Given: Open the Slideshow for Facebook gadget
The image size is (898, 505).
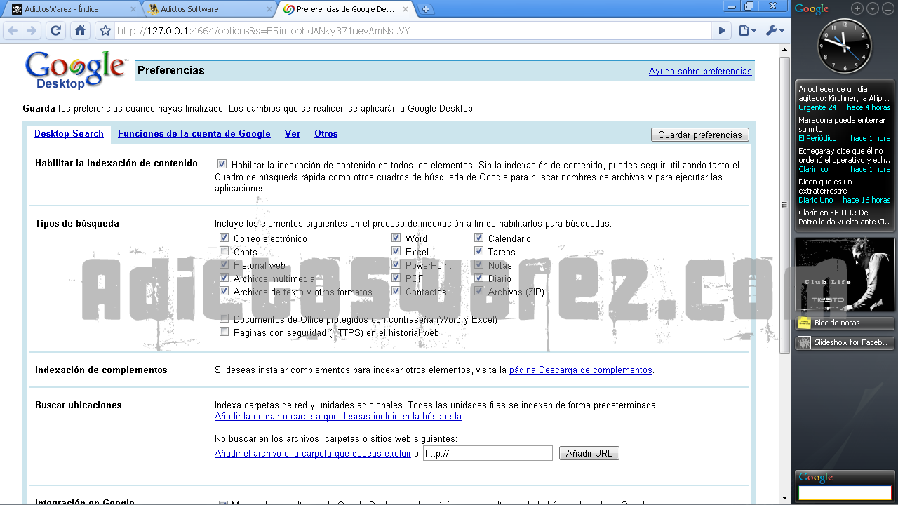Looking at the screenshot, I should pyautogui.click(x=845, y=342).
